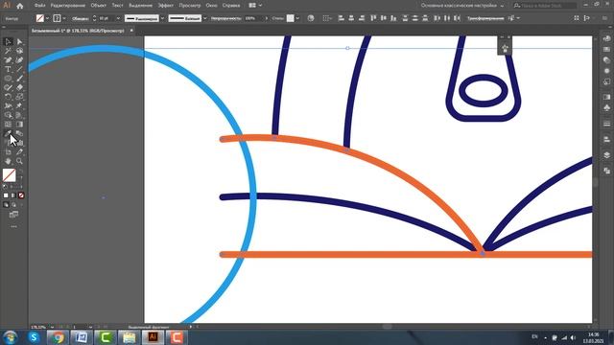Open Chrome from the Windows taskbar
614x345 pixels.
click(x=58, y=337)
